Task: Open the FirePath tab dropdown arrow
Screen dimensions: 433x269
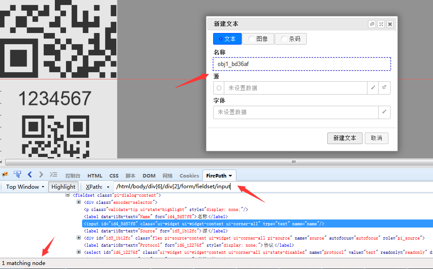Action: tap(230, 176)
